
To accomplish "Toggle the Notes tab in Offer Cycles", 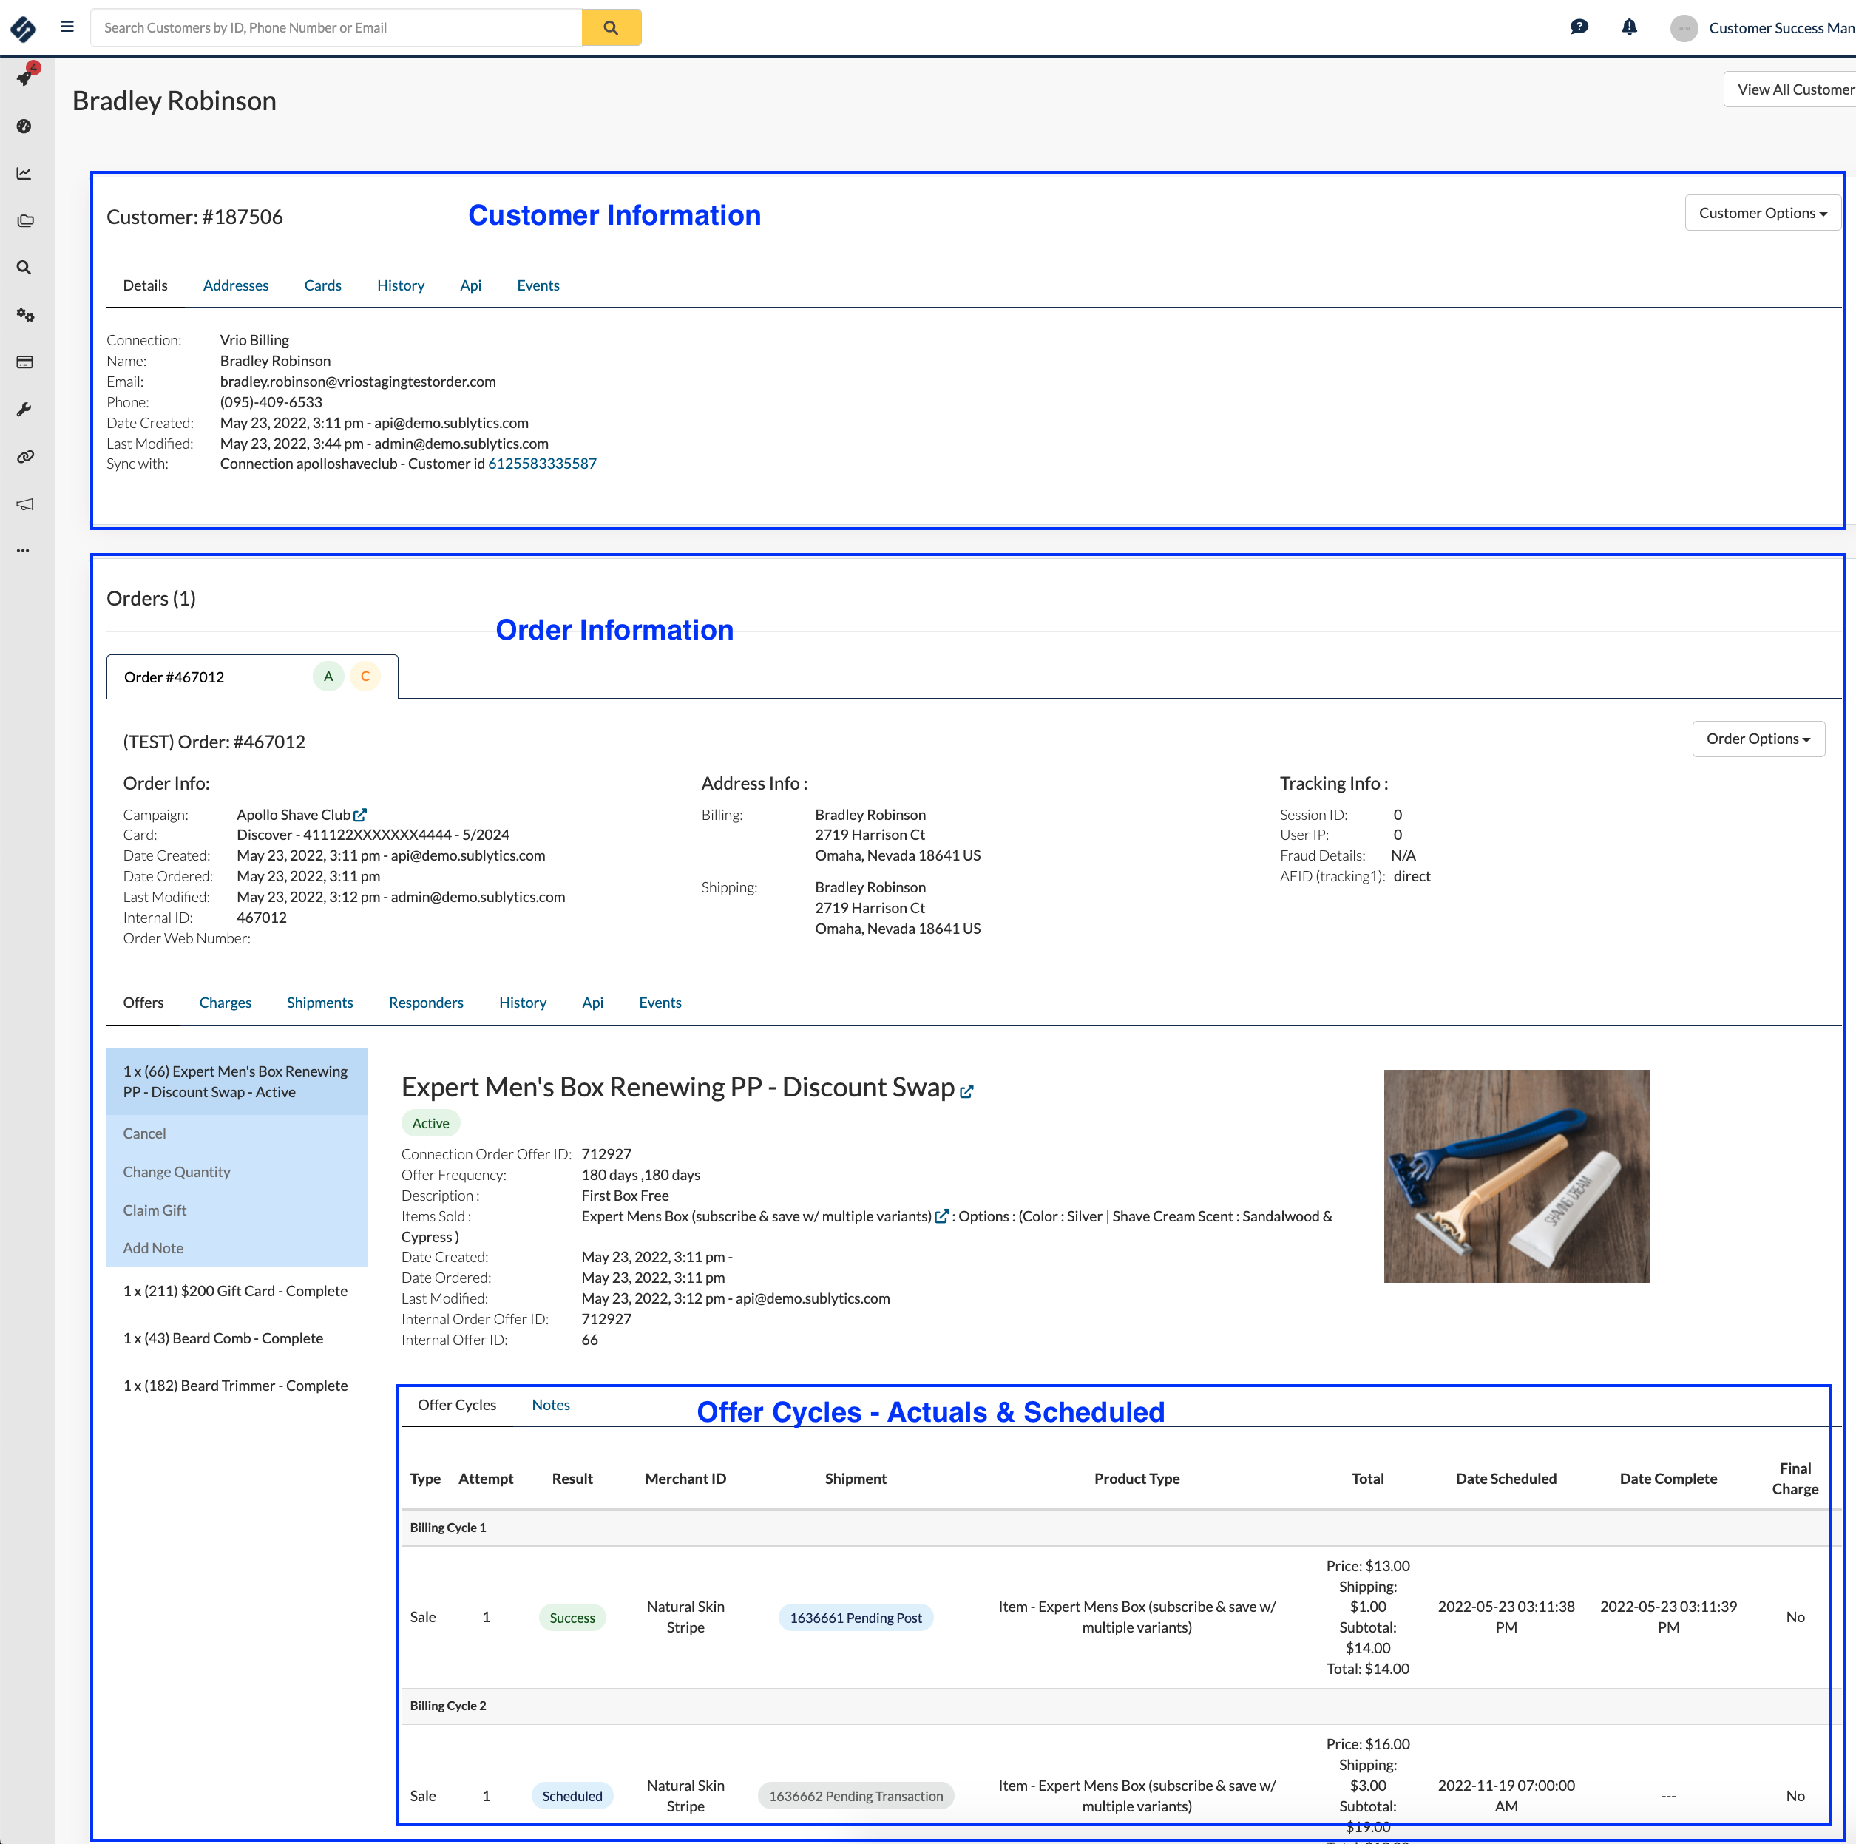I will pos(549,1405).
